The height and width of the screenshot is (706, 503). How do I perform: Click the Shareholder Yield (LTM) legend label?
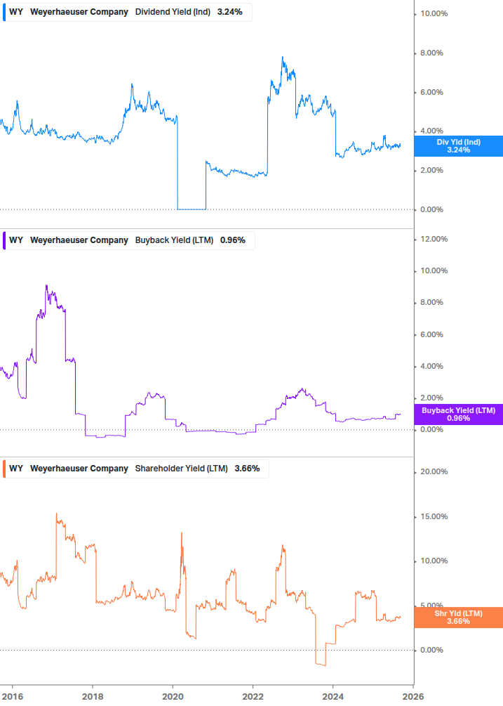tap(181, 469)
